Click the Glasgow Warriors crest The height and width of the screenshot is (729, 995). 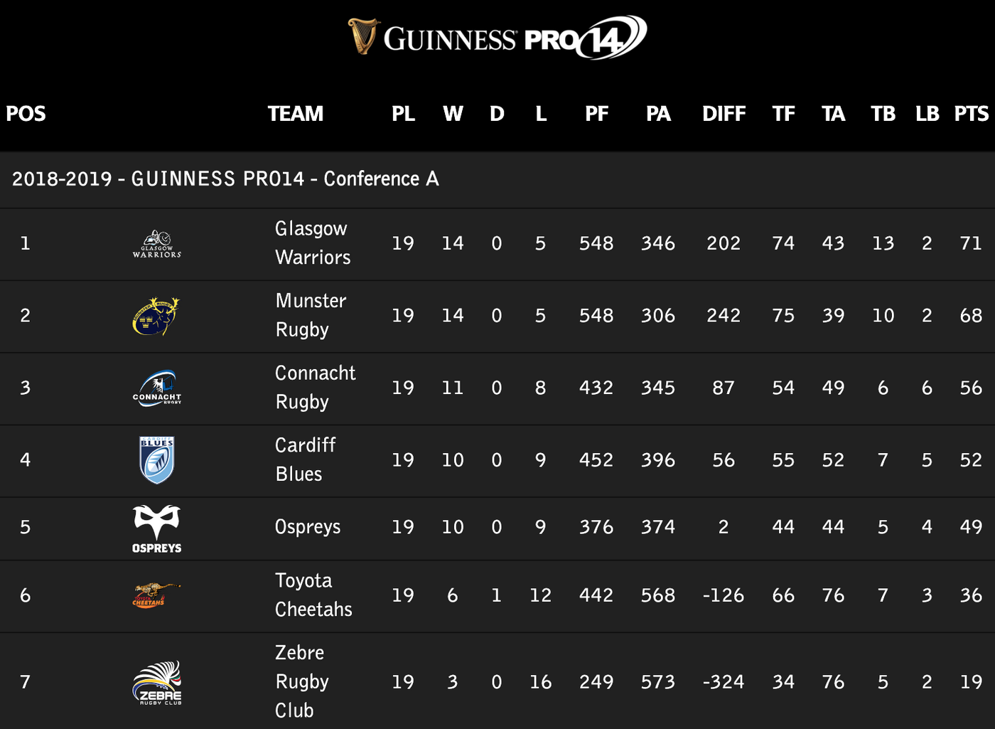[157, 244]
